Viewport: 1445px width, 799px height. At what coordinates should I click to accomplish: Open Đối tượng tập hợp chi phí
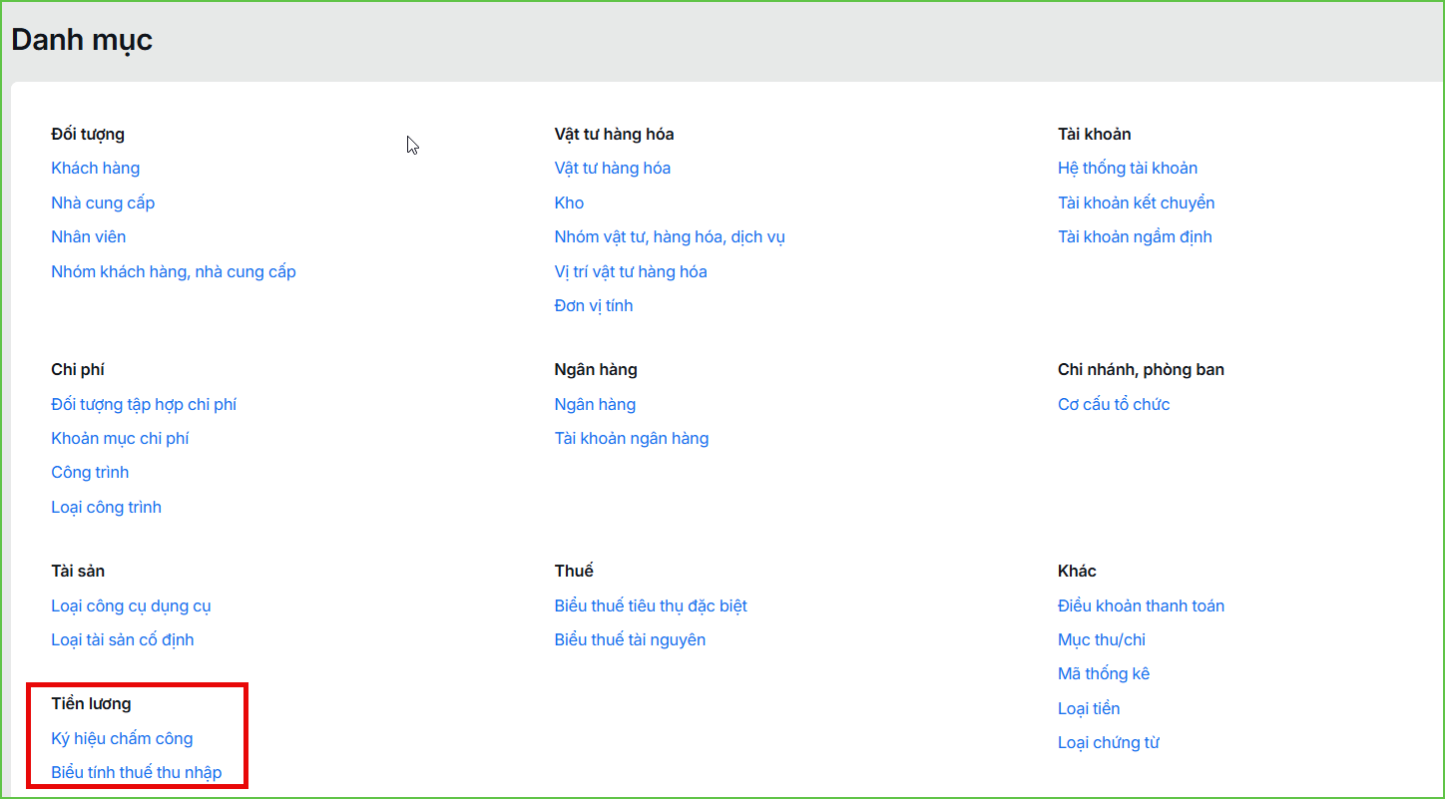click(x=144, y=404)
